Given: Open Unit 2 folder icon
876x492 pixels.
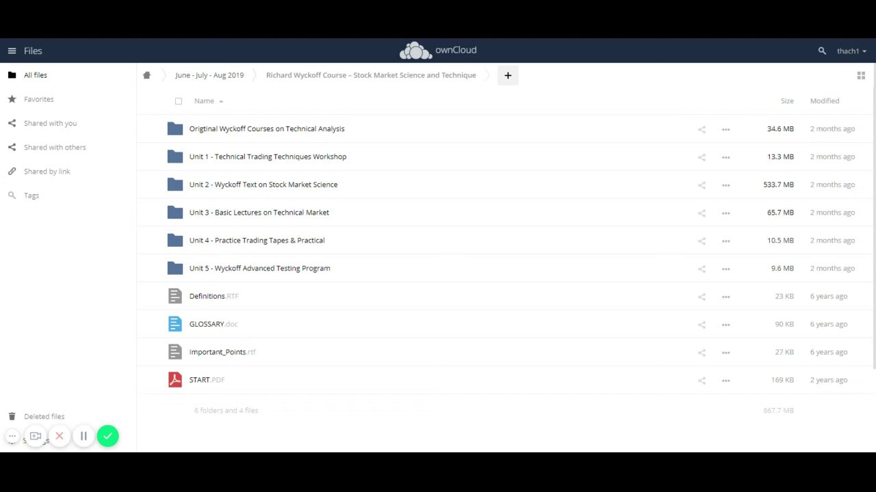Looking at the screenshot, I should [x=175, y=184].
